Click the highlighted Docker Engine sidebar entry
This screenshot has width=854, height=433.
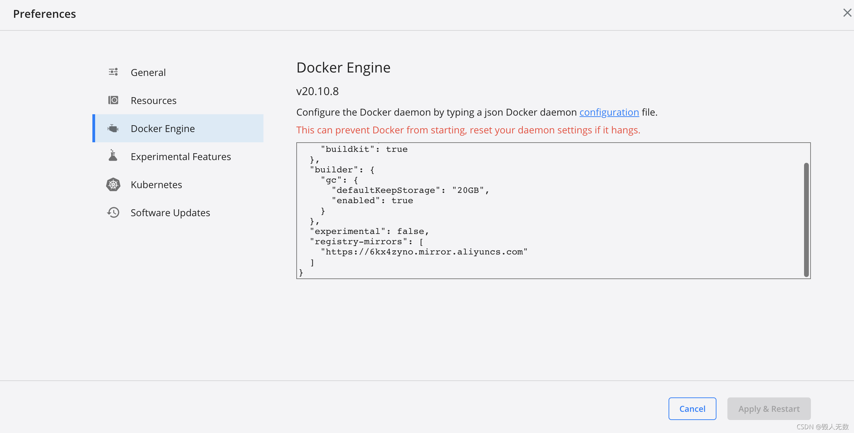(x=163, y=128)
